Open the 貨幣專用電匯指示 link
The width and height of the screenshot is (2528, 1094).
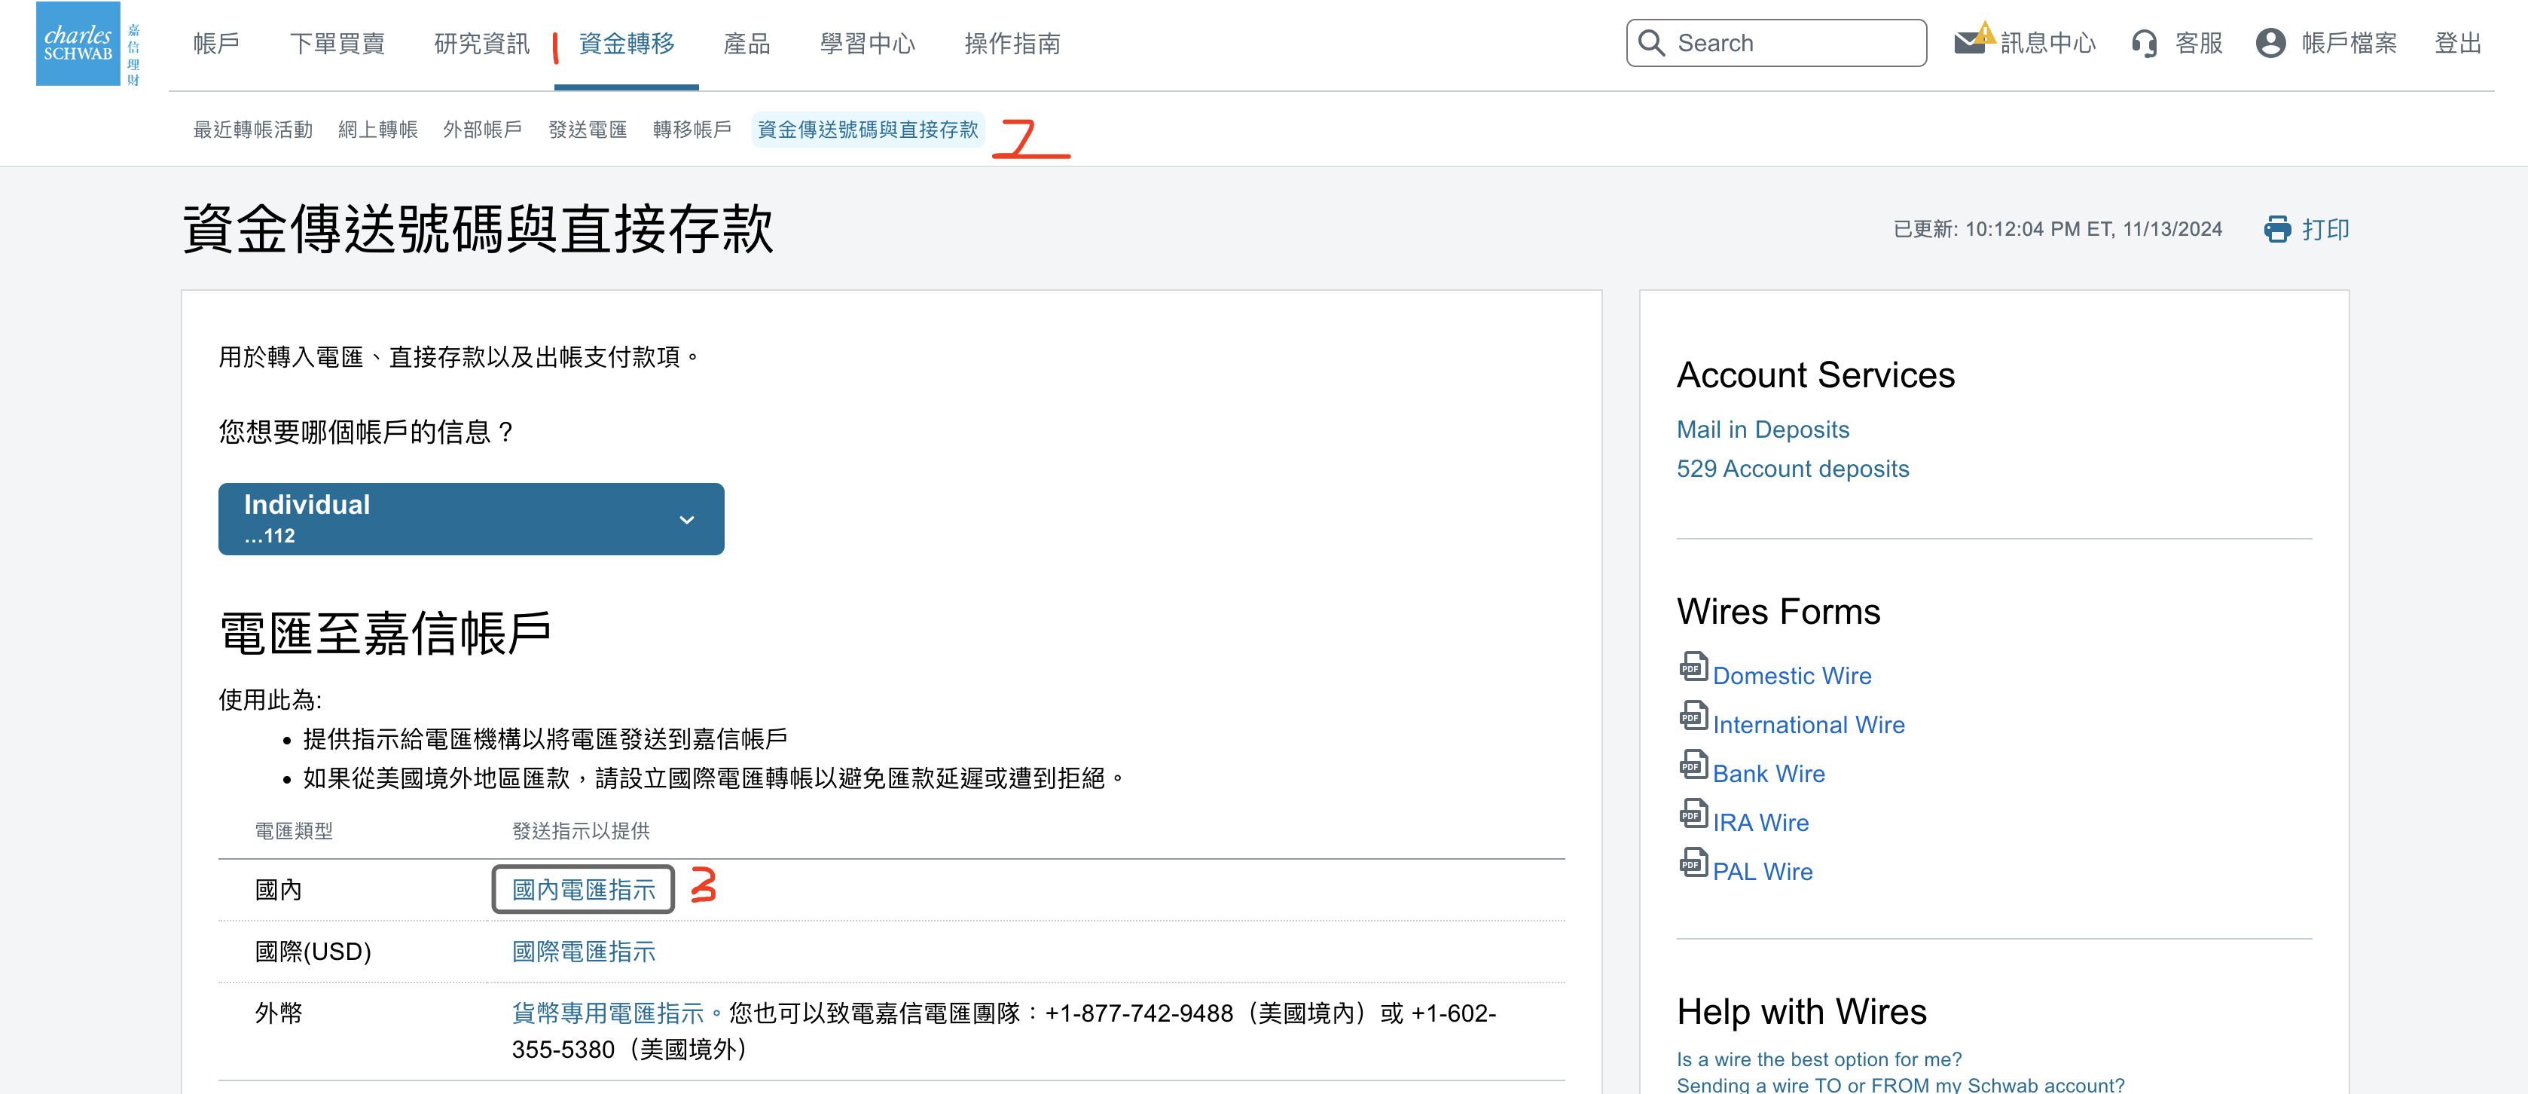tap(607, 1013)
